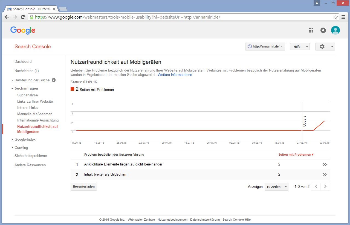Open the 10 Zeilen rows dropdown
350x225 pixels.
pyautogui.click(x=276, y=187)
